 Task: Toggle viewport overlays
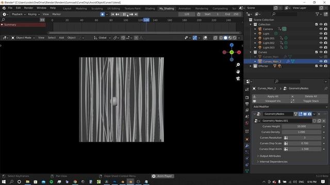pyautogui.click(x=205, y=38)
